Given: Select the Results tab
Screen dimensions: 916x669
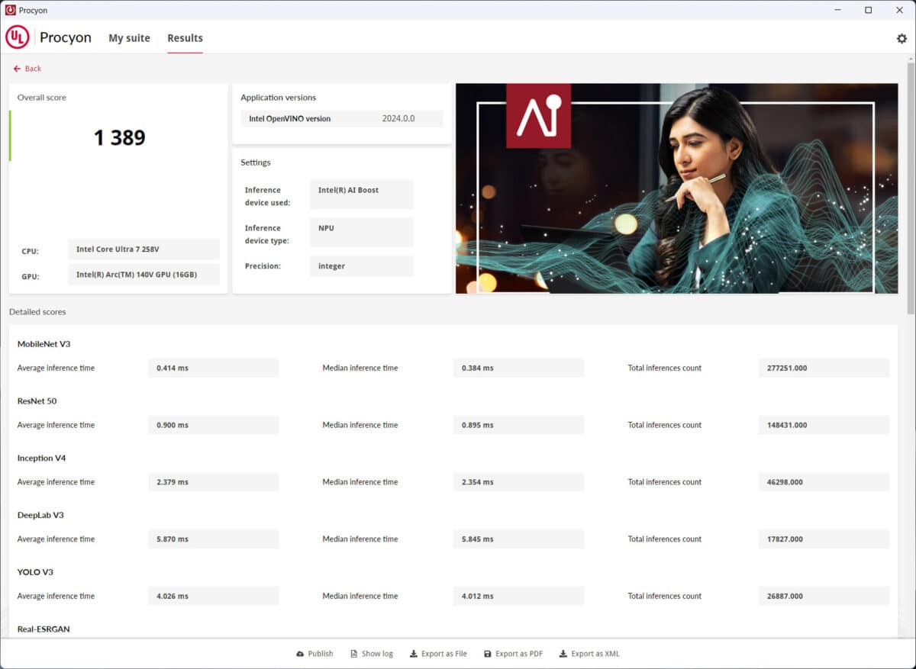Looking at the screenshot, I should [185, 38].
